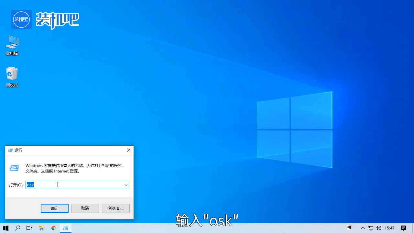Click the clock to open the calendar

tap(389, 228)
